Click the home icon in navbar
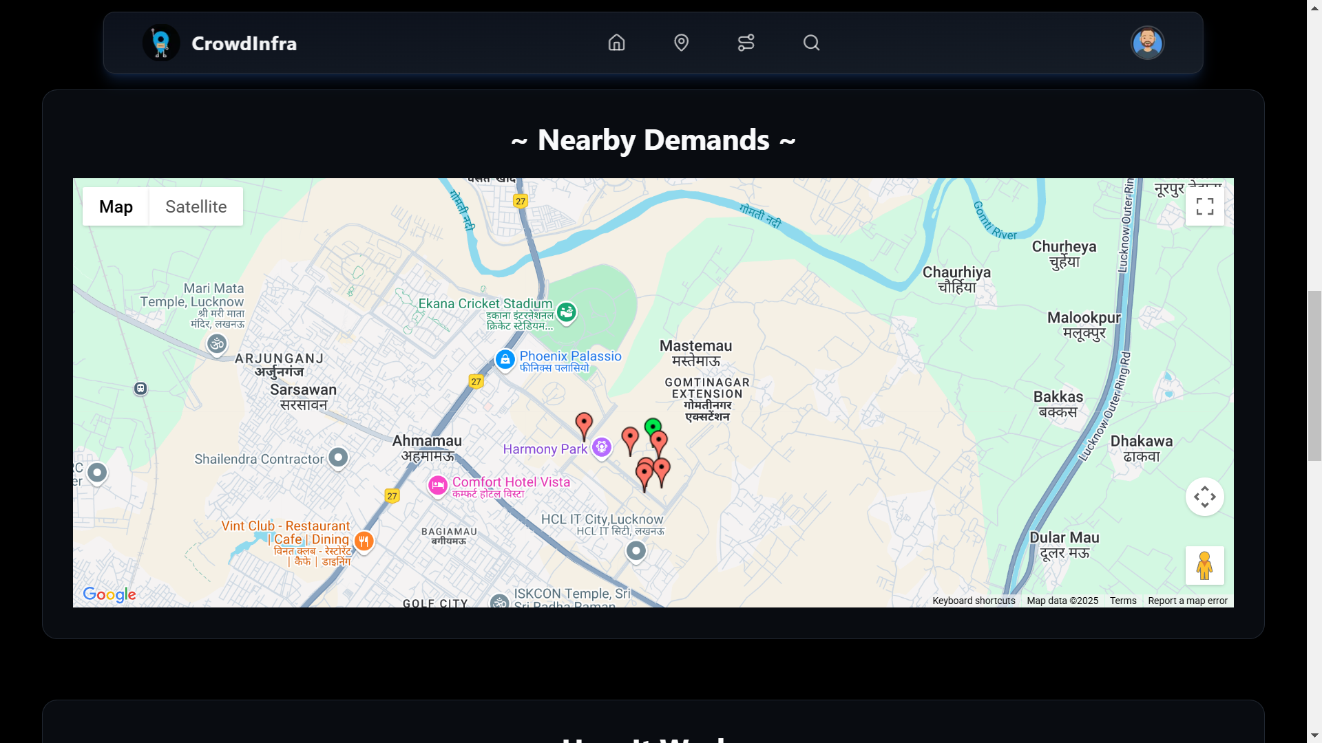Image resolution: width=1322 pixels, height=743 pixels. pyautogui.click(x=616, y=43)
